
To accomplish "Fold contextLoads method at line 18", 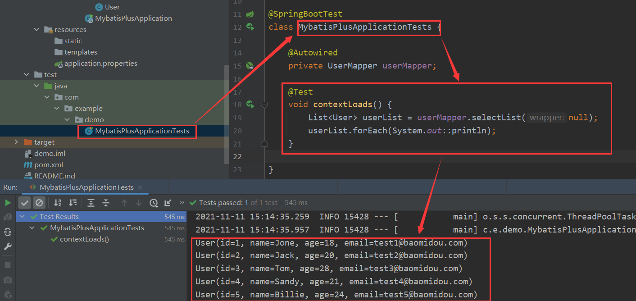I will click(264, 105).
